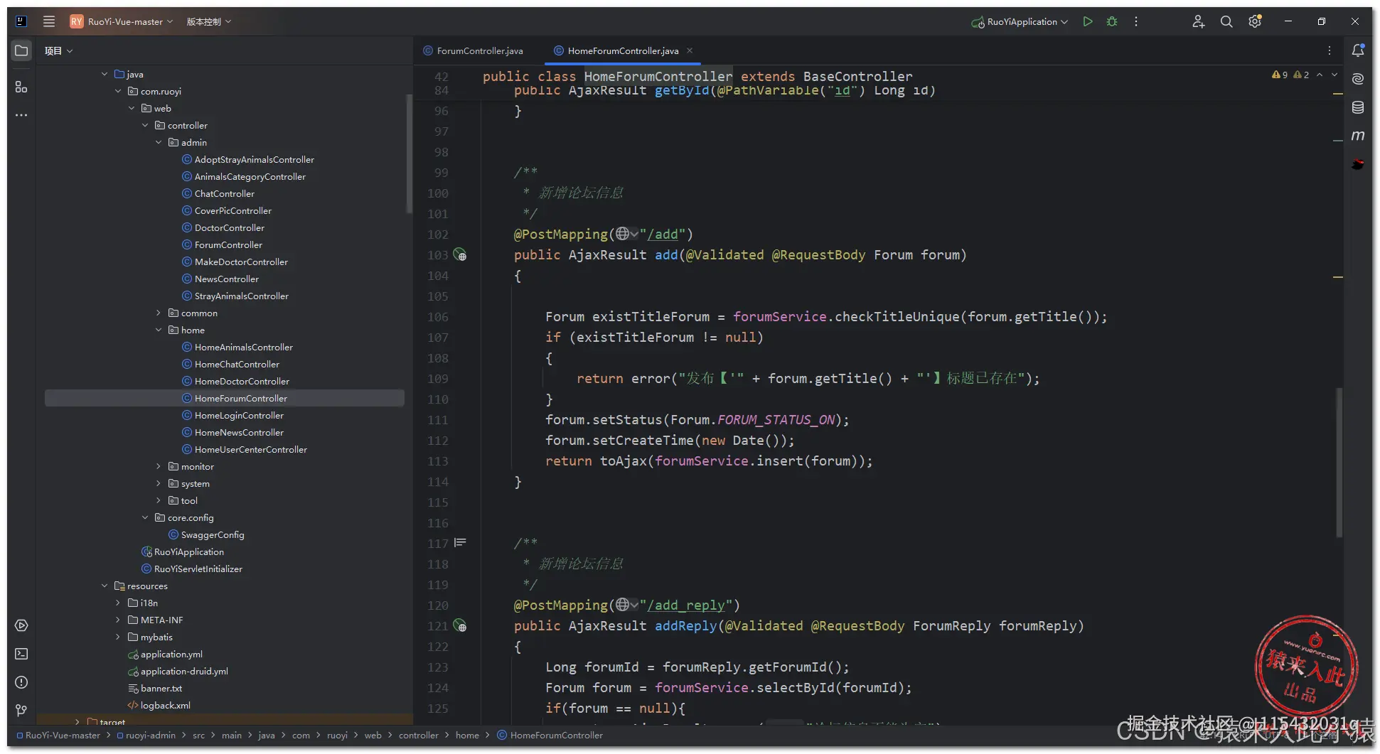Open HomeLoginController in the project tree

tap(239, 416)
